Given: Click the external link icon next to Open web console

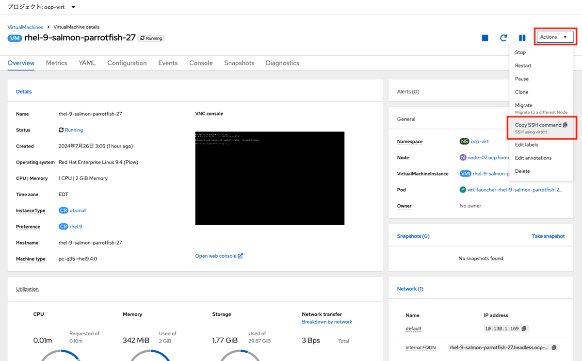Looking at the screenshot, I should point(241,256).
